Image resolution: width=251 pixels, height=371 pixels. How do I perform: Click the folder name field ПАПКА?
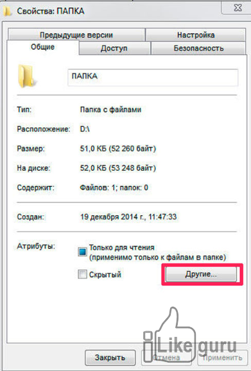[153, 77]
